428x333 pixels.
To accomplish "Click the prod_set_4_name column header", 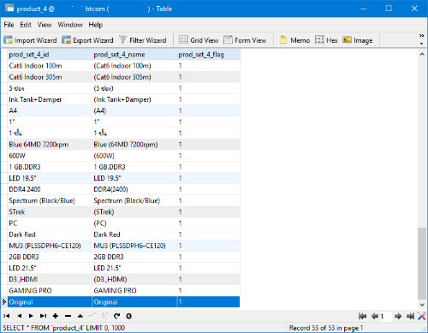I will click(x=134, y=55).
